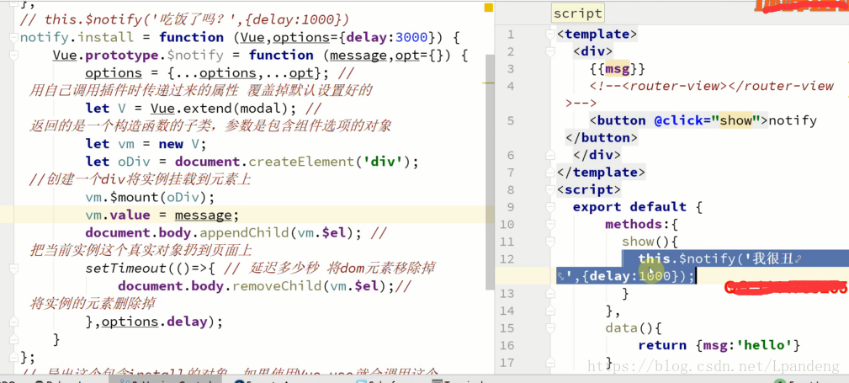Click the 'this.$notify' call on line 12

[x=686, y=259]
